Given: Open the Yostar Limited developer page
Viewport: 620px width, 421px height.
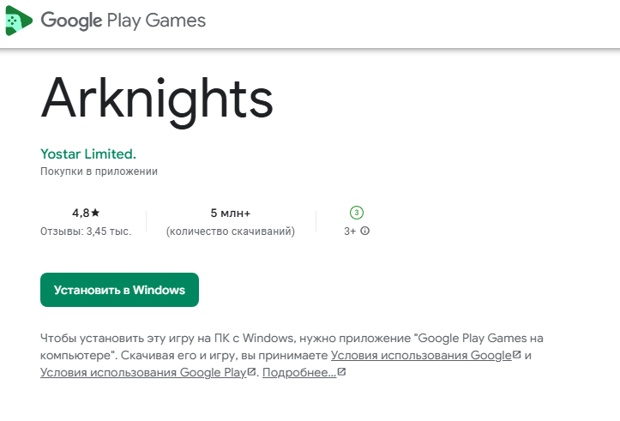Looking at the screenshot, I should pos(88,153).
